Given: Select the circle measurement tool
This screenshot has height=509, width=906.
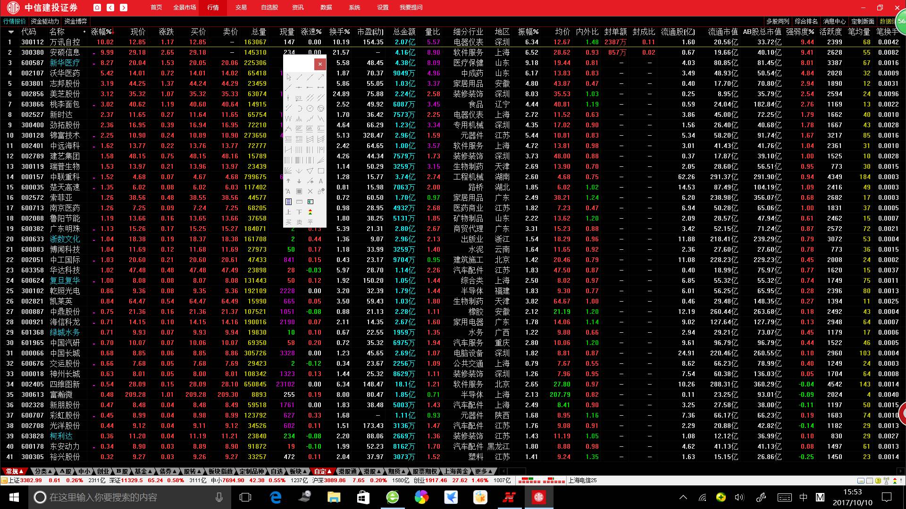Looking at the screenshot, I should pyautogui.click(x=310, y=108).
